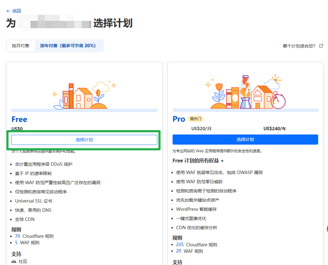Click the Pro plan 规则 heading

(178, 238)
